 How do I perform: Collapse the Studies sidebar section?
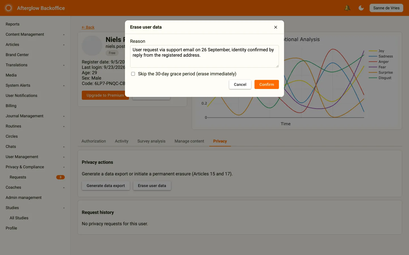point(35,208)
